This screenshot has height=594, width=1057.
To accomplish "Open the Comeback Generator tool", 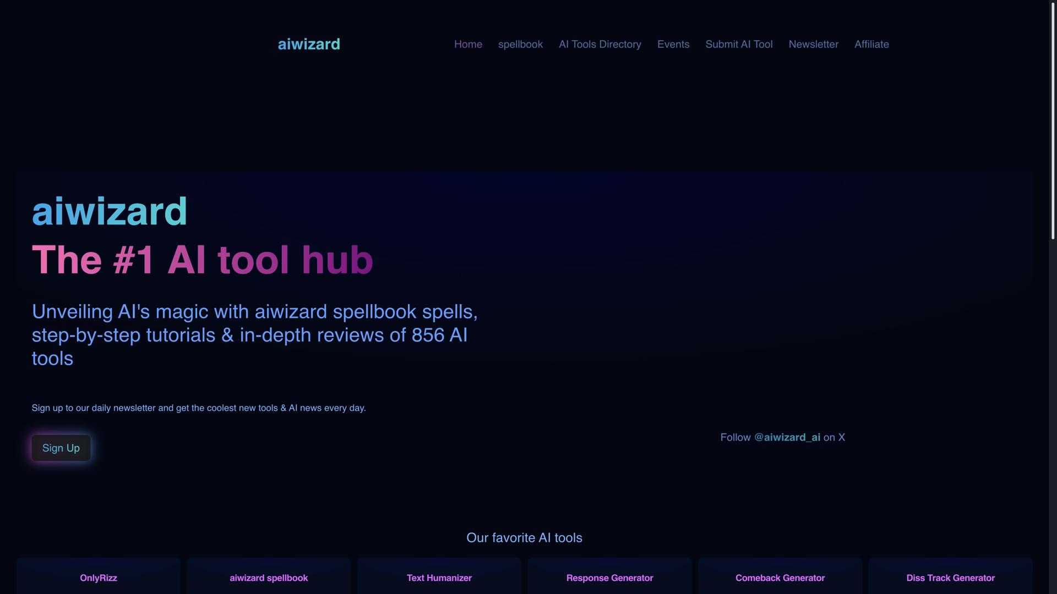I will pyautogui.click(x=780, y=577).
